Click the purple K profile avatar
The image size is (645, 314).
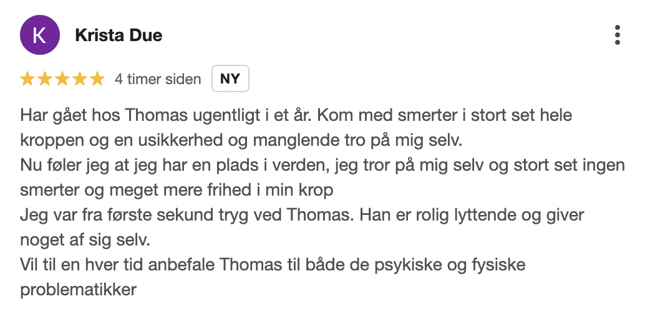click(x=40, y=35)
